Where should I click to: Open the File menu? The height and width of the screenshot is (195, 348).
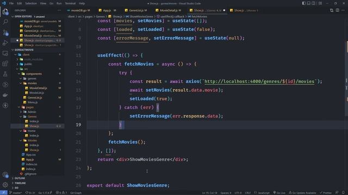tap(11, 3)
